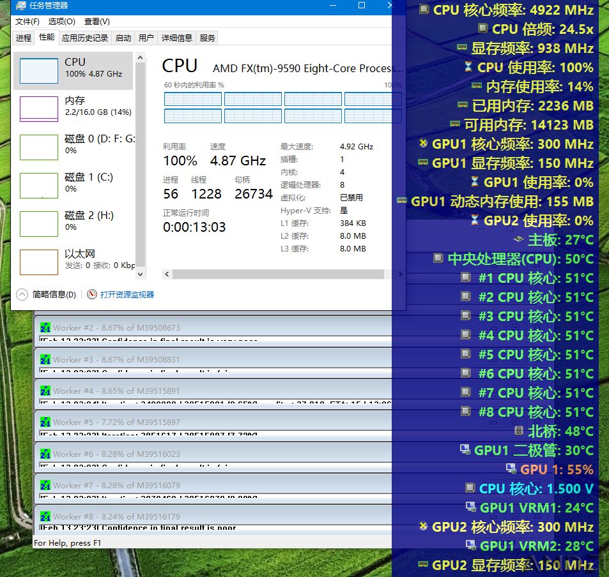Click the OSD text "可用内存: 14123 MB"

[529, 125]
